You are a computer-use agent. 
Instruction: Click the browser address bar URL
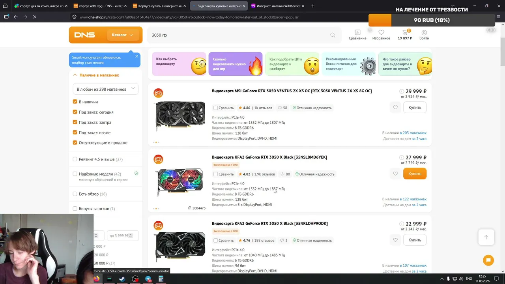tap(189, 17)
